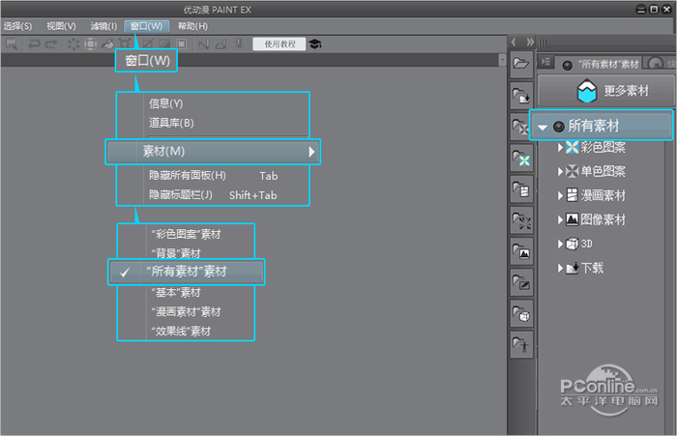Select the paint bucket fill icon

(x=108, y=44)
